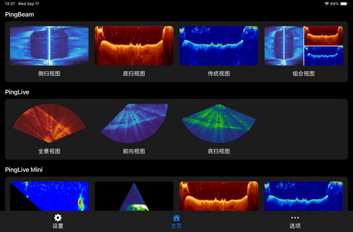This screenshot has height=232, width=353.
Task: Select PingLive Mini cone beam thumbnail
Action: click(134, 196)
